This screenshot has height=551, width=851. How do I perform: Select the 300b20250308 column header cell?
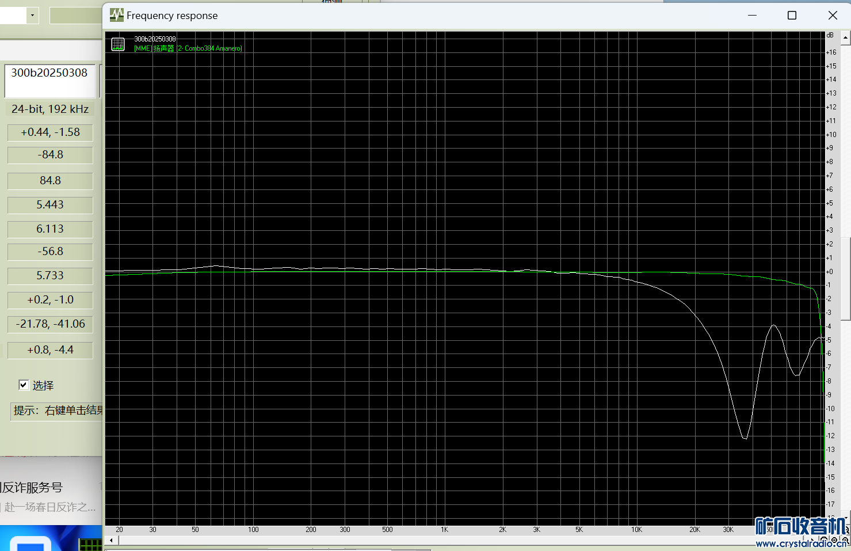click(49, 81)
